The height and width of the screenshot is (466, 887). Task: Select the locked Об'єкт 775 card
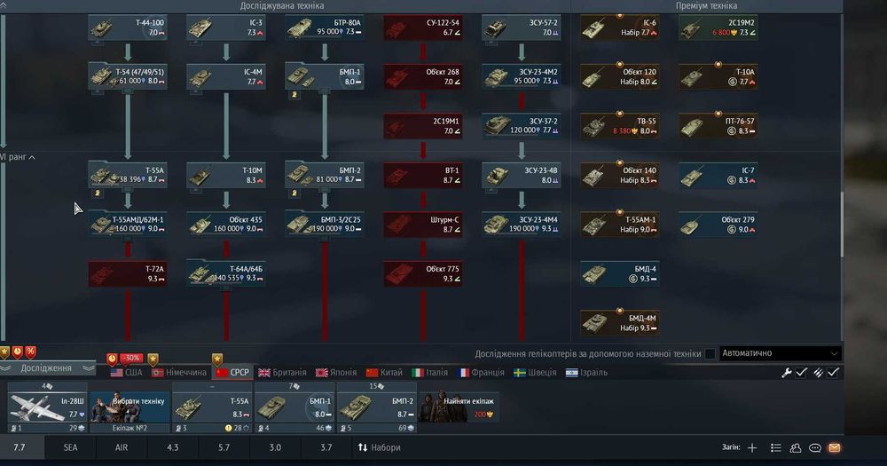(423, 273)
